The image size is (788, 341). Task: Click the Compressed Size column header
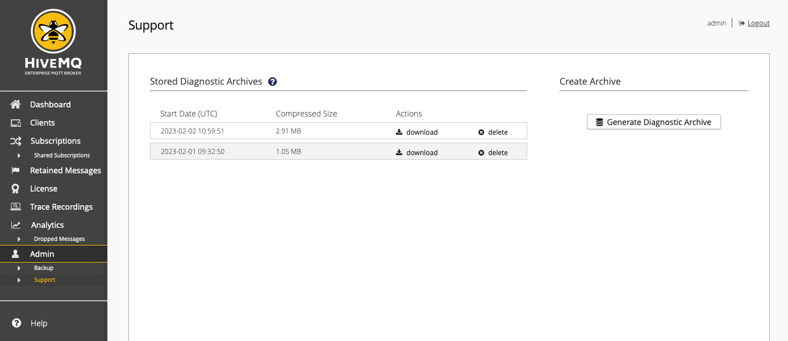coord(307,114)
